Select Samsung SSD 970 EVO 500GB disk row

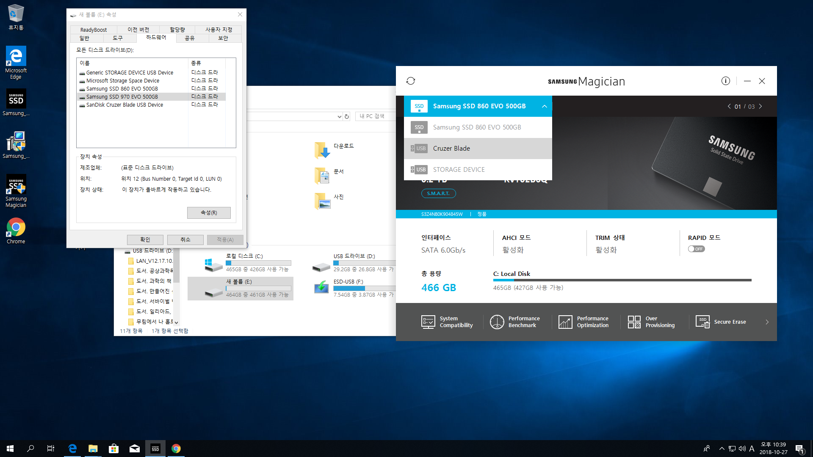pyautogui.click(x=151, y=97)
